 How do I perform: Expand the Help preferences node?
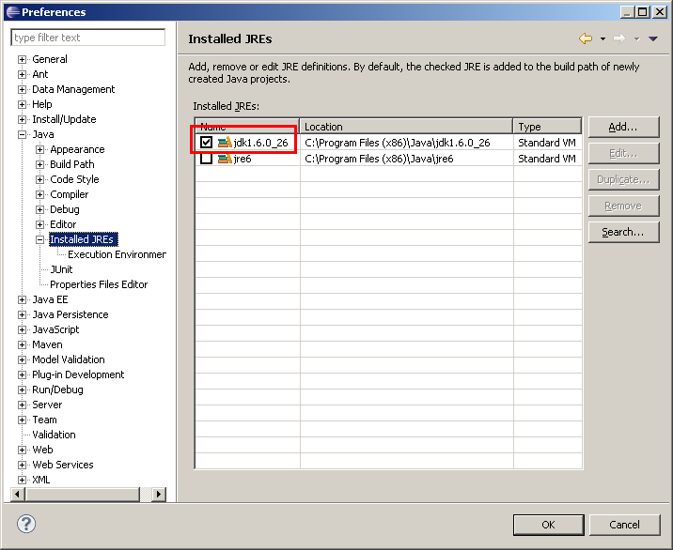pos(22,104)
